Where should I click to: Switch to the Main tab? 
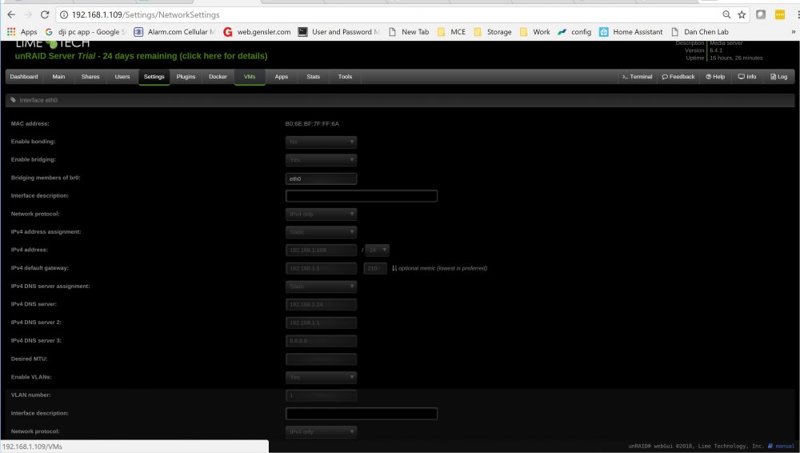tap(58, 77)
